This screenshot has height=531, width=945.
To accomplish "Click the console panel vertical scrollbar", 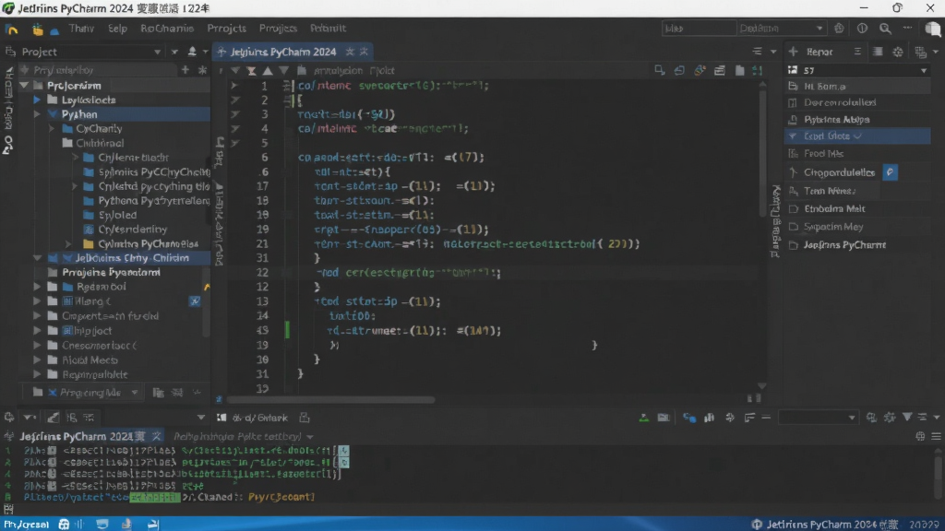I will click(938, 476).
